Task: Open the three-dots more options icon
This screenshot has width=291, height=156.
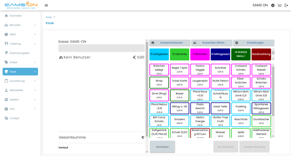Action: pyautogui.click(x=280, y=5)
